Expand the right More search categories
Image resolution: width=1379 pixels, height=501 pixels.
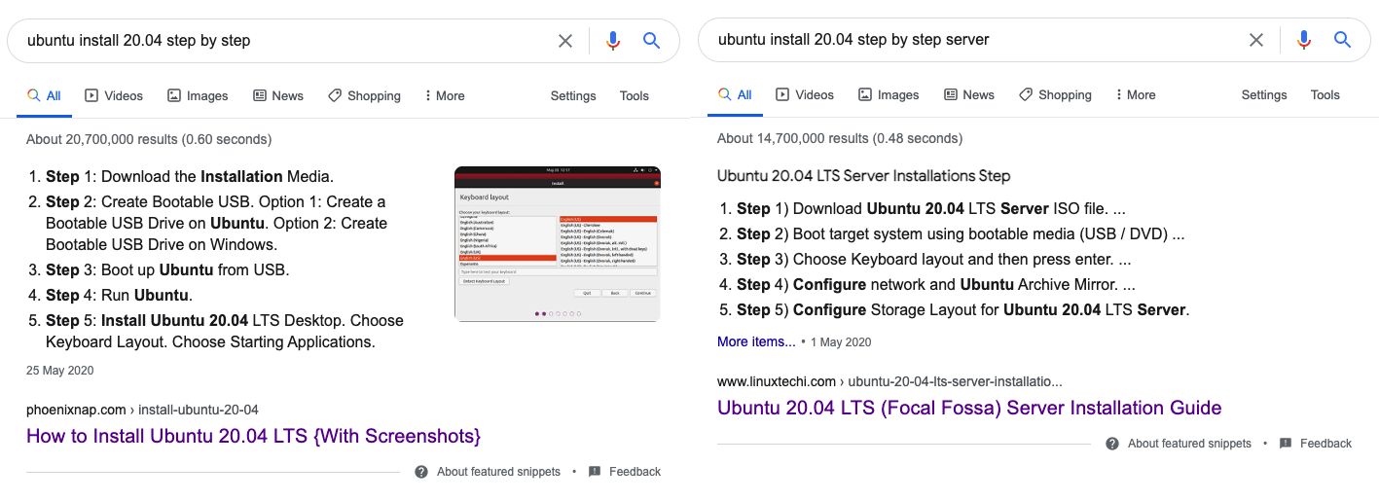[1135, 95]
